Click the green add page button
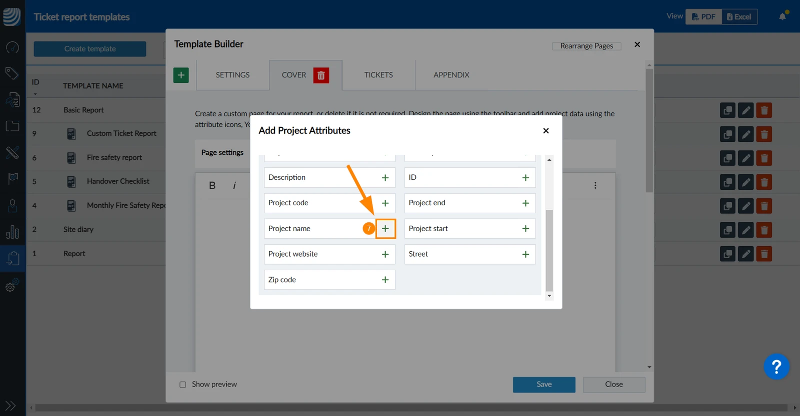 pyautogui.click(x=181, y=75)
